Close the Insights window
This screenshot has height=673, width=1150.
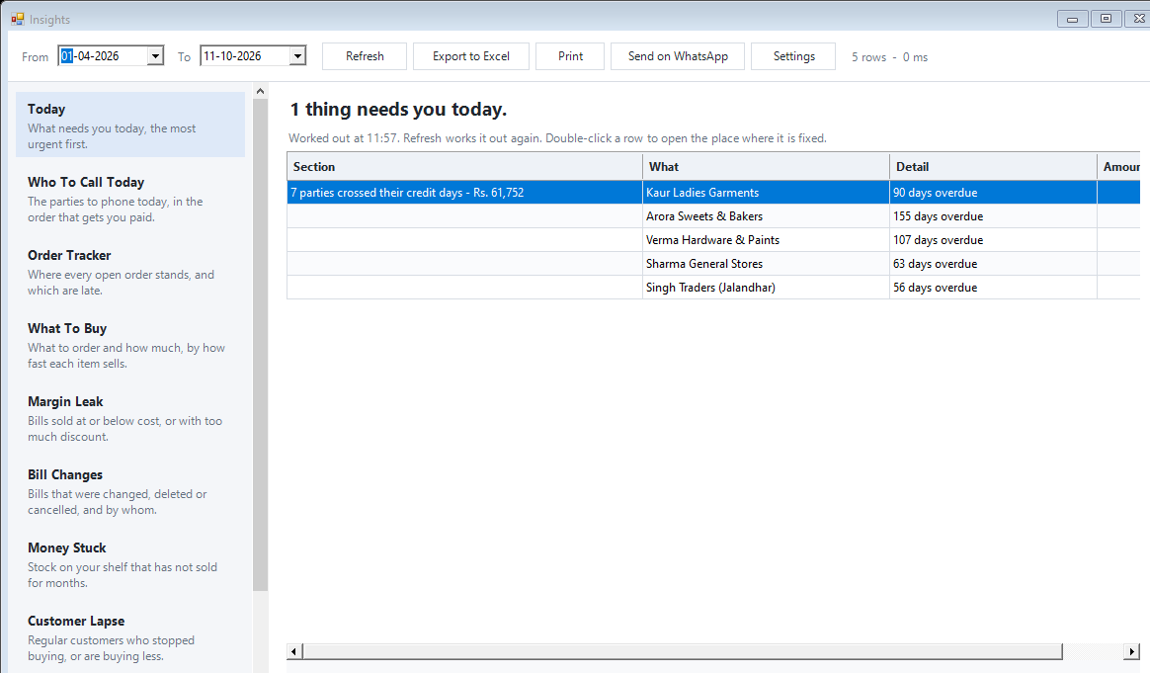click(x=1138, y=19)
